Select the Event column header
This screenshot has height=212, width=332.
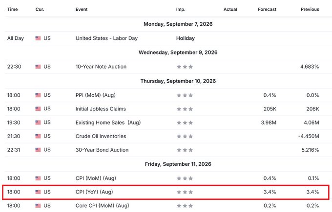click(82, 9)
